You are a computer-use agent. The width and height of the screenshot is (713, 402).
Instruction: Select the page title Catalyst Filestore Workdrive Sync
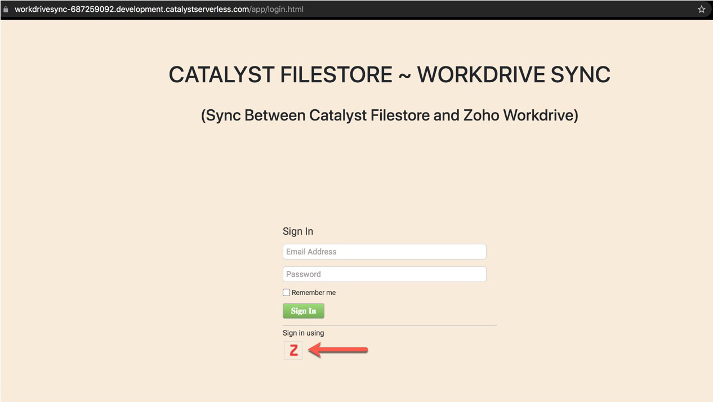[x=389, y=74]
